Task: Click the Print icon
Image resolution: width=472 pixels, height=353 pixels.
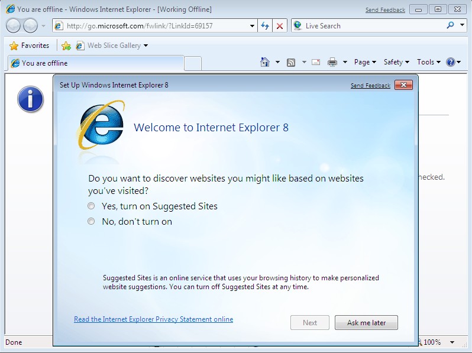Action: 332,62
